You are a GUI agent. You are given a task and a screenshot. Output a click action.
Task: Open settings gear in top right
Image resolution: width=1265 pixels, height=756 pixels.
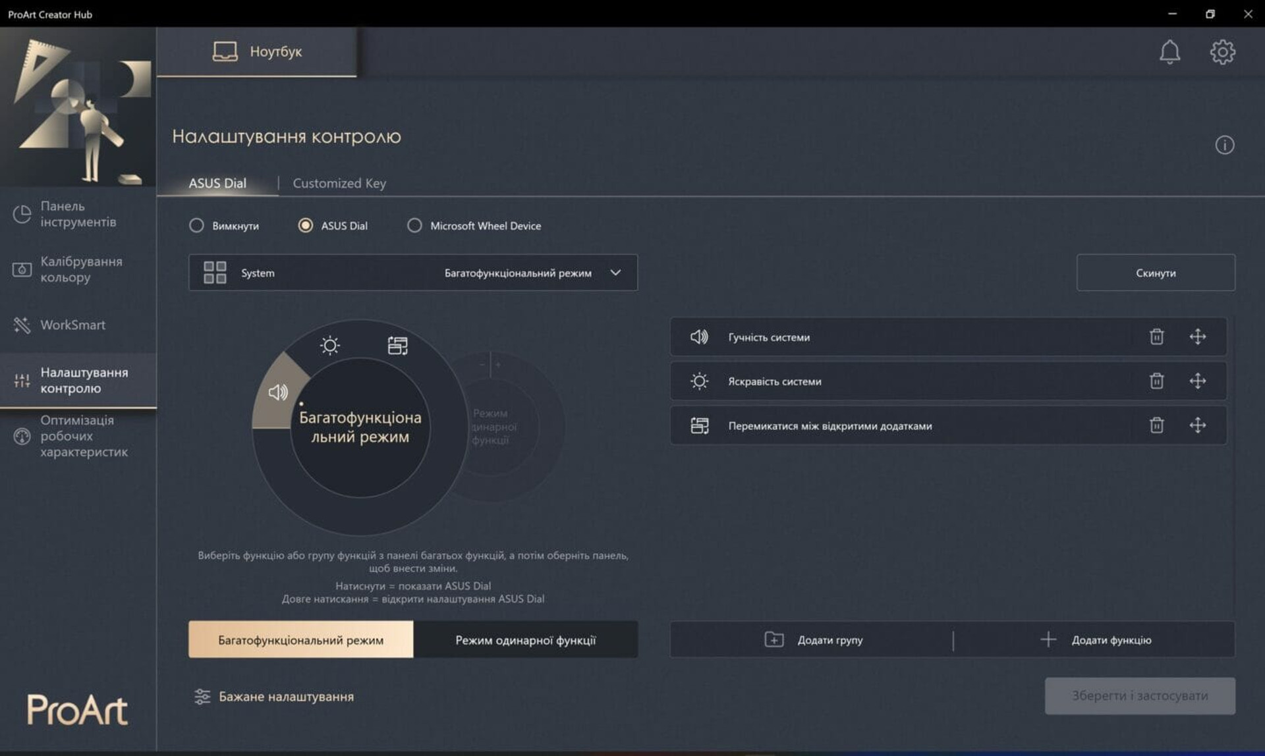1222,52
